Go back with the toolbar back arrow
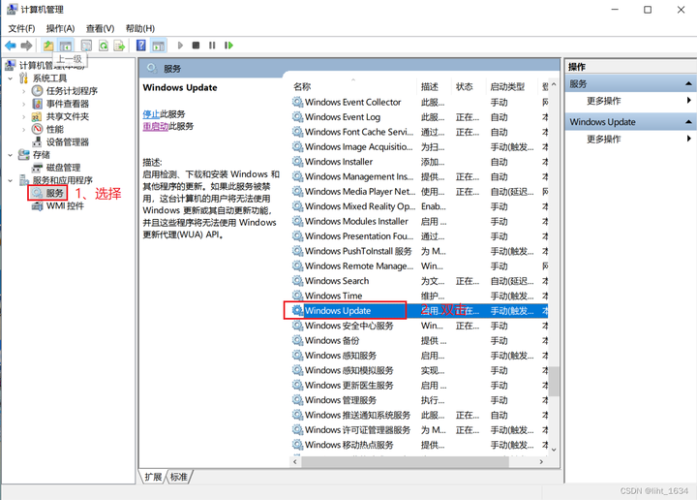Screen dimensions: 697x500 11,46
